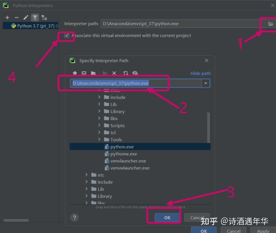Image resolution: width=276 pixels, height=233 pixels.
Task: Click Cancel in Python Interpreters window
Action: tap(233, 230)
